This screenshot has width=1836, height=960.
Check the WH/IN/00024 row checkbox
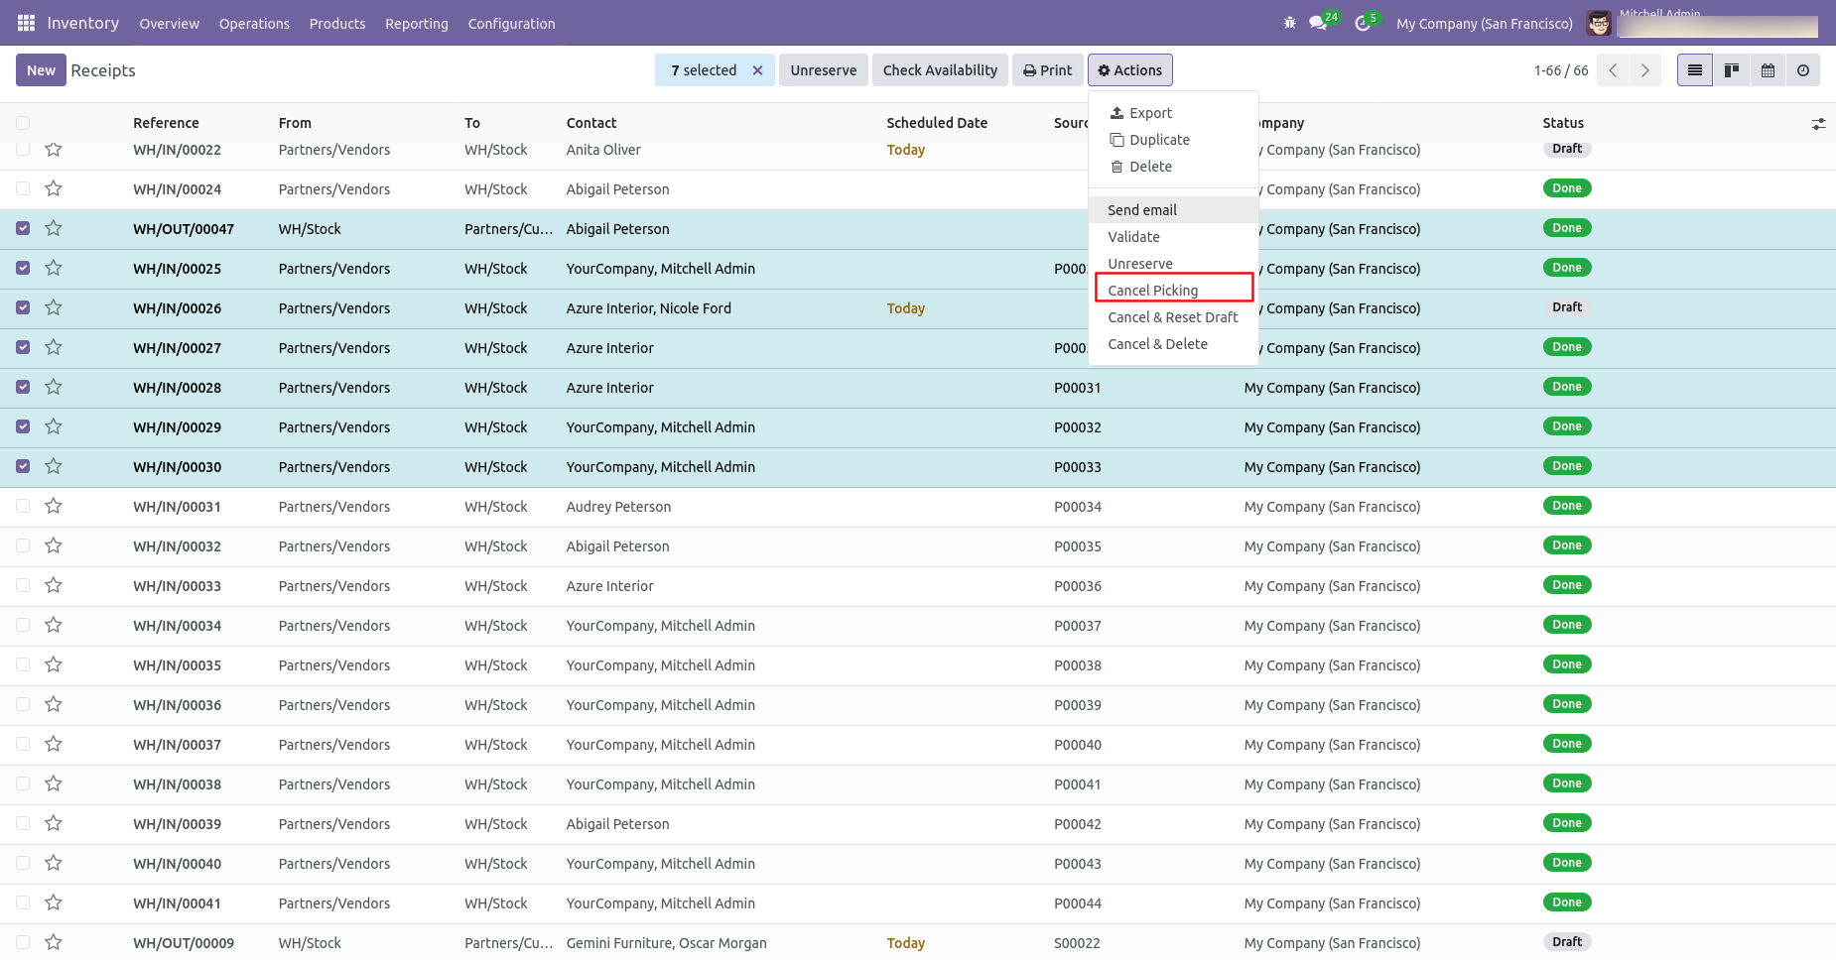point(23,188)
